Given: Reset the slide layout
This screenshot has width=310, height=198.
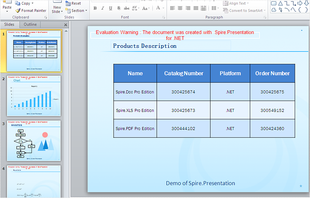Looking at the screenshot, I should click(x=73, y=3).
